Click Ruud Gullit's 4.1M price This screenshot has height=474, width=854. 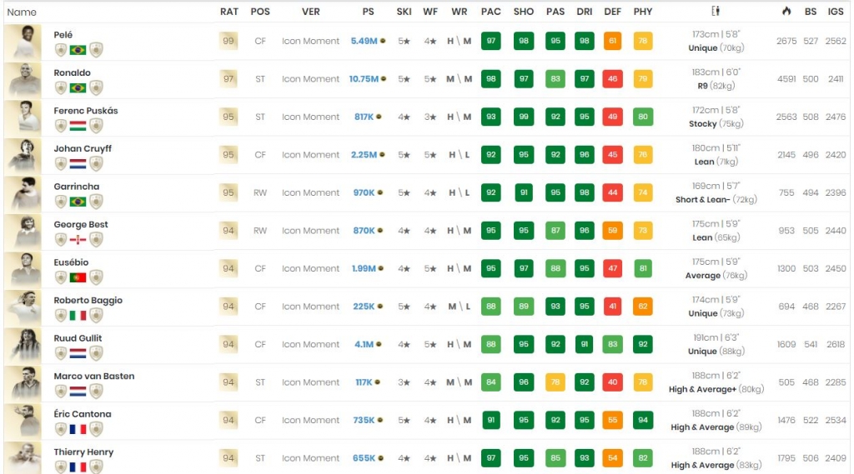[x=362, y=344]
